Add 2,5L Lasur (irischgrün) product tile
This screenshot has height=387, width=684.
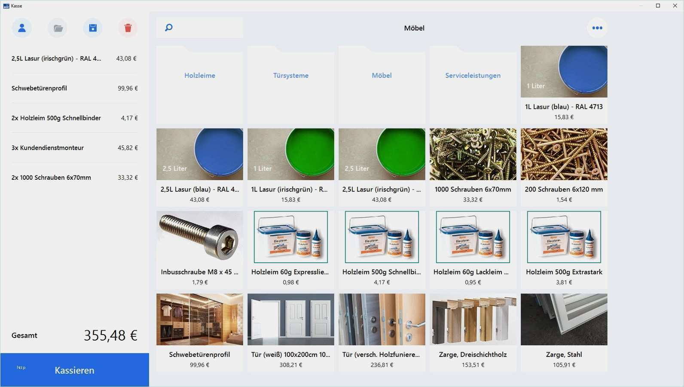[382, 167]
